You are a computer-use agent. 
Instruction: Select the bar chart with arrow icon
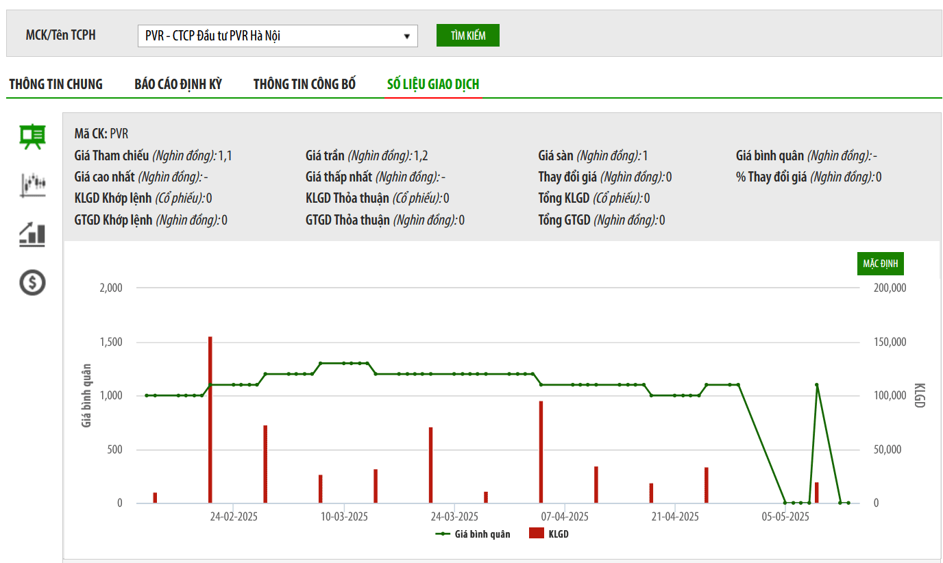pyautogui.click(x=32, y=234)
